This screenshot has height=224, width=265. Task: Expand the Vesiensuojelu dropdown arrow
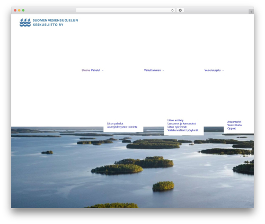pyautogui.click(x=223, y=70)
